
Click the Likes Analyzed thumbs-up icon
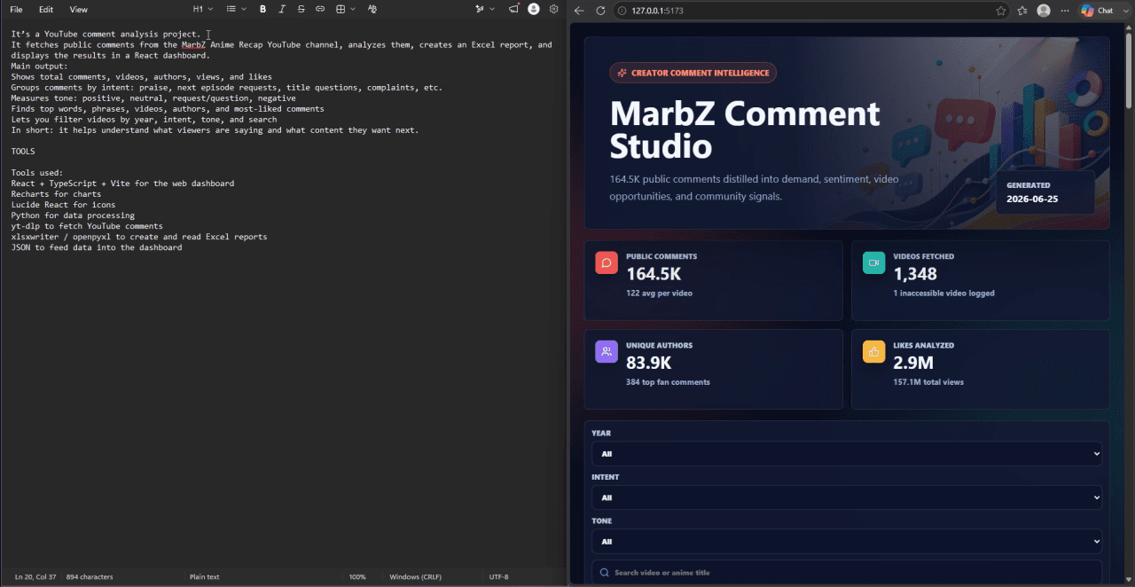[873, 351]
